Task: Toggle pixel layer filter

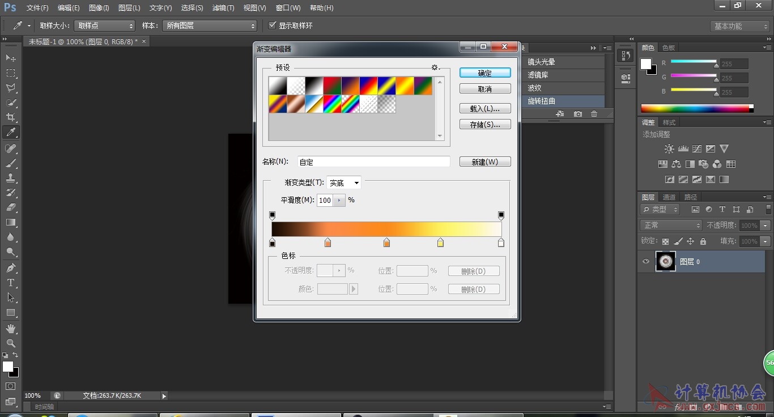Action: (695, 210)
